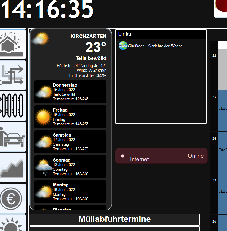Open the euro coin sidebar icon
The height and width of the screenshot is (231, 227).
click(12, 199)
